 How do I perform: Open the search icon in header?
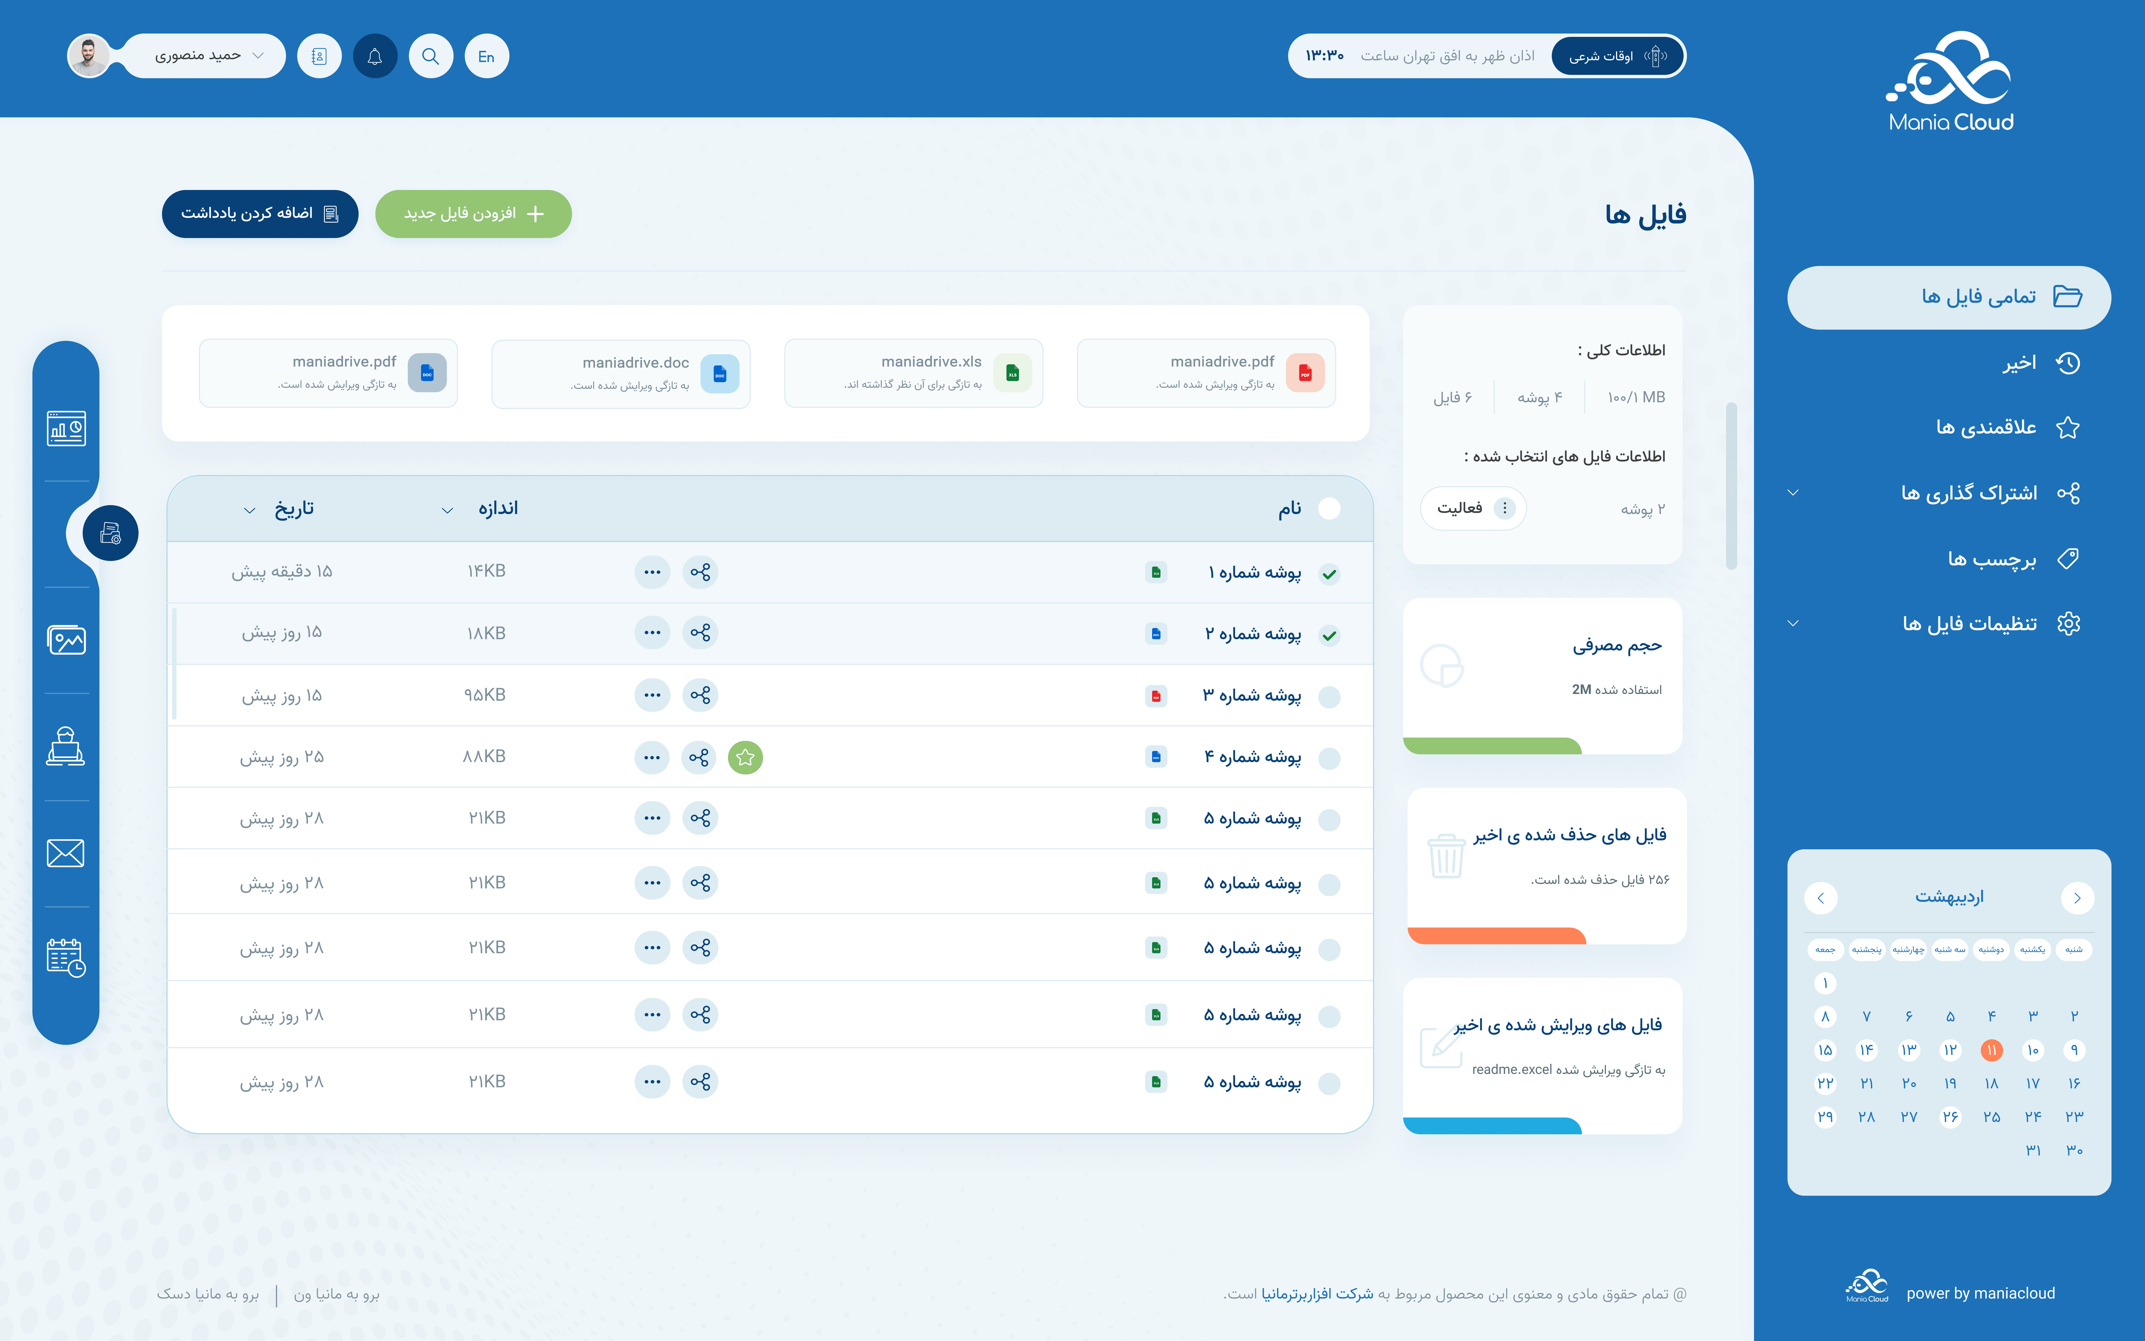(431, 56)
